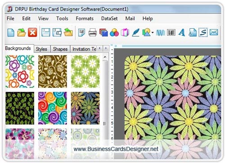Click the envelope mail icon
This screenshot has width=225, height=163.
click(x=214, y=32)
